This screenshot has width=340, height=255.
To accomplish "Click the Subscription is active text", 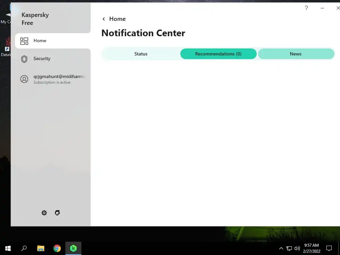I will [52, 82].
